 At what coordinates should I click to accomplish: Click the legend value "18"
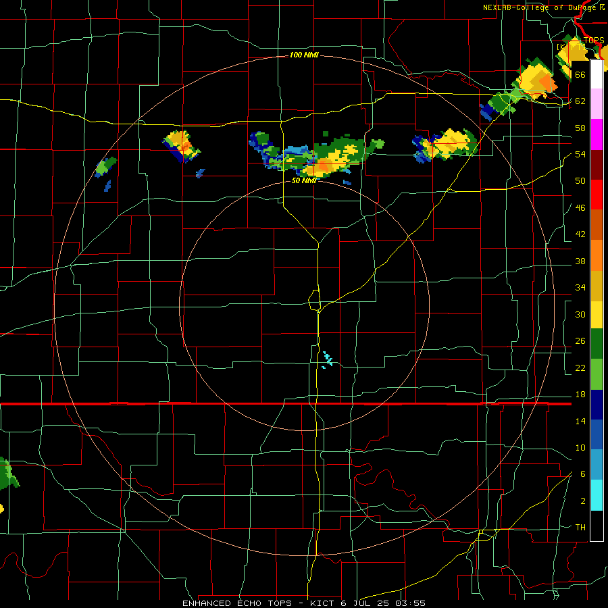point(580,395)
